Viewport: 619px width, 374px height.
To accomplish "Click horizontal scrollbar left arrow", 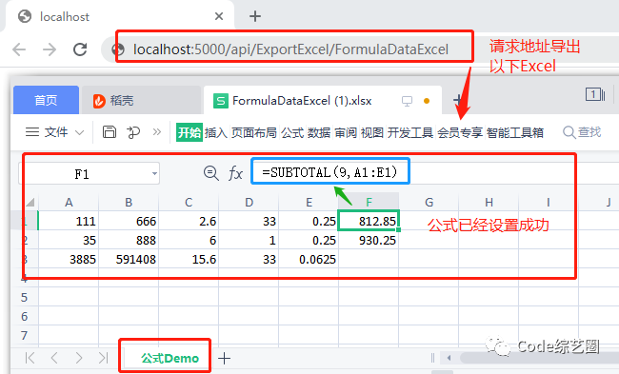I will pos(449,358).
